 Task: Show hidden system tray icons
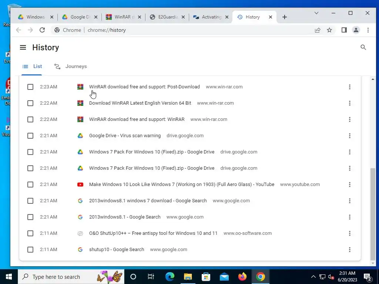point(313,277)
